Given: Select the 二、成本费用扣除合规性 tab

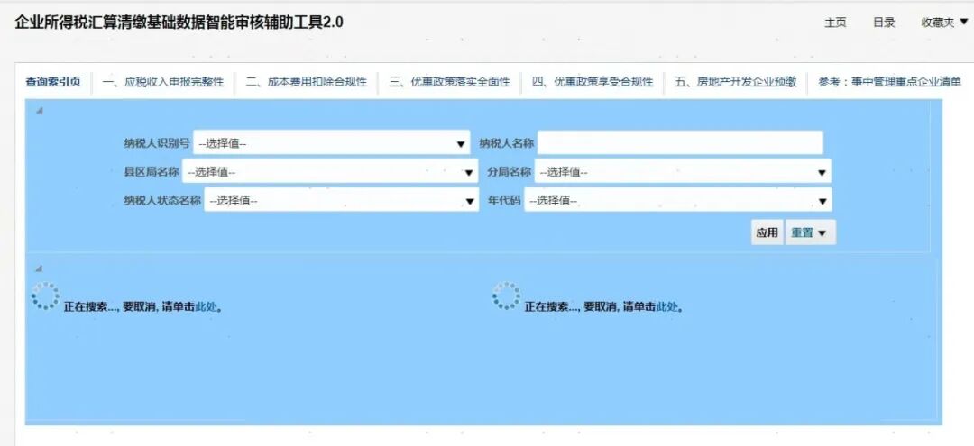Looking at the screenshot, I should (307, 82).
